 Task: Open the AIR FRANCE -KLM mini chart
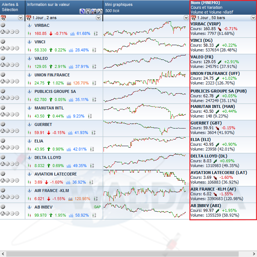(145, 194)
